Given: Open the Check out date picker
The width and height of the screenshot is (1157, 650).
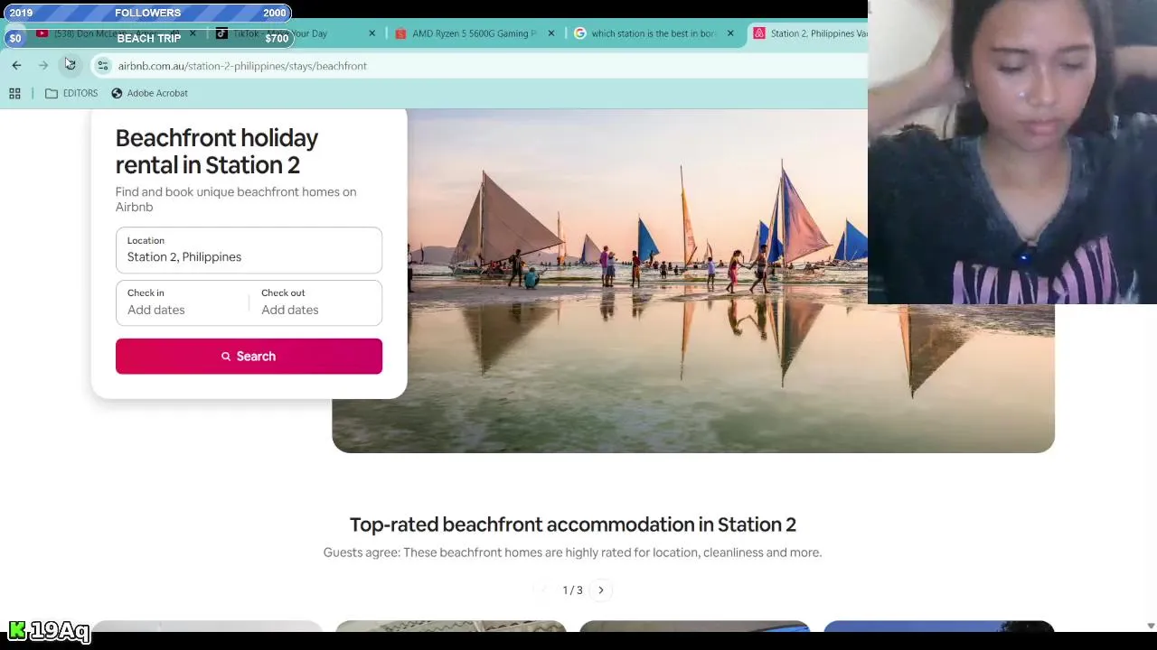Looking at the screenshot, I should 315,302.
